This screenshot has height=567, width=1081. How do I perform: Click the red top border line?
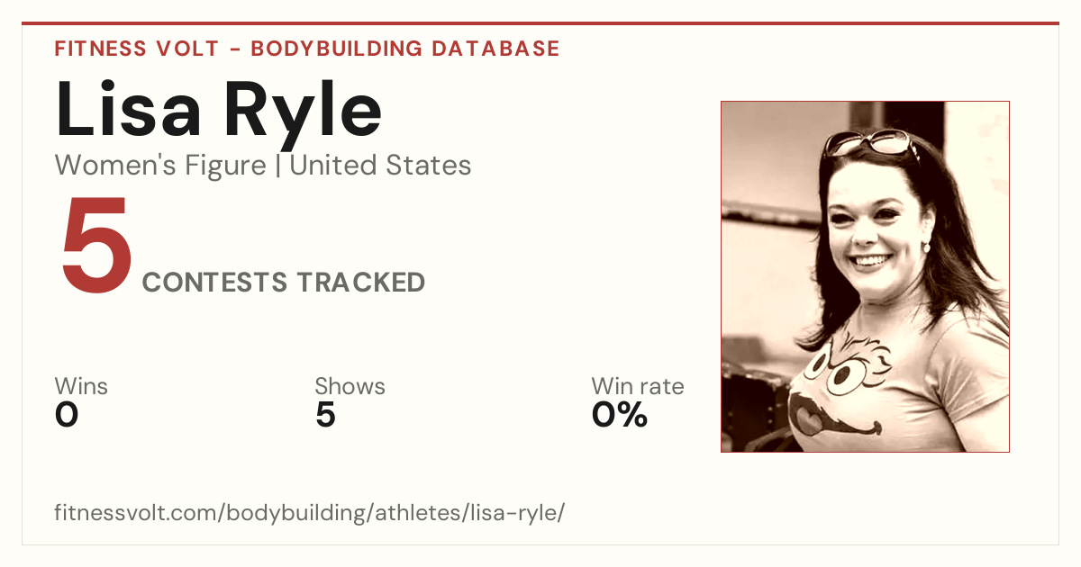pyautogui.click(x=540, y=23)
